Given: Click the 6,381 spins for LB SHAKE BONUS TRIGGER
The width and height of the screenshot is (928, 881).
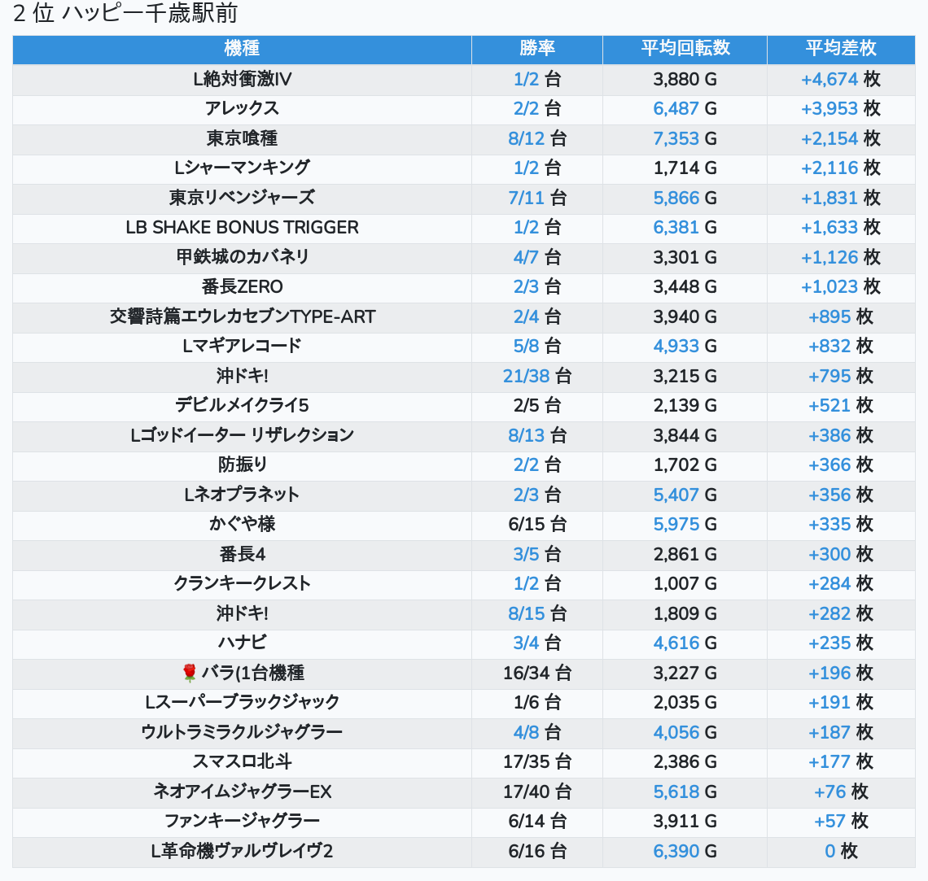Looking at the screenshot, I should [676, 227].
